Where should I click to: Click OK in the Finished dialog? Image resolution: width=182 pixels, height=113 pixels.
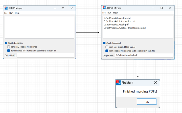(x=147, y=102)
